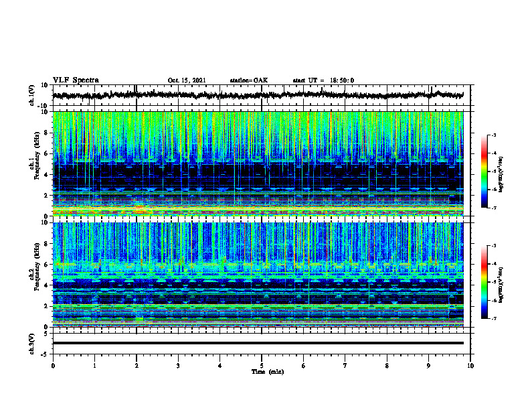This screenshot has height=410, width=530.
Task: Click time tick label '2' on x-axis
Action: [137, 366]
